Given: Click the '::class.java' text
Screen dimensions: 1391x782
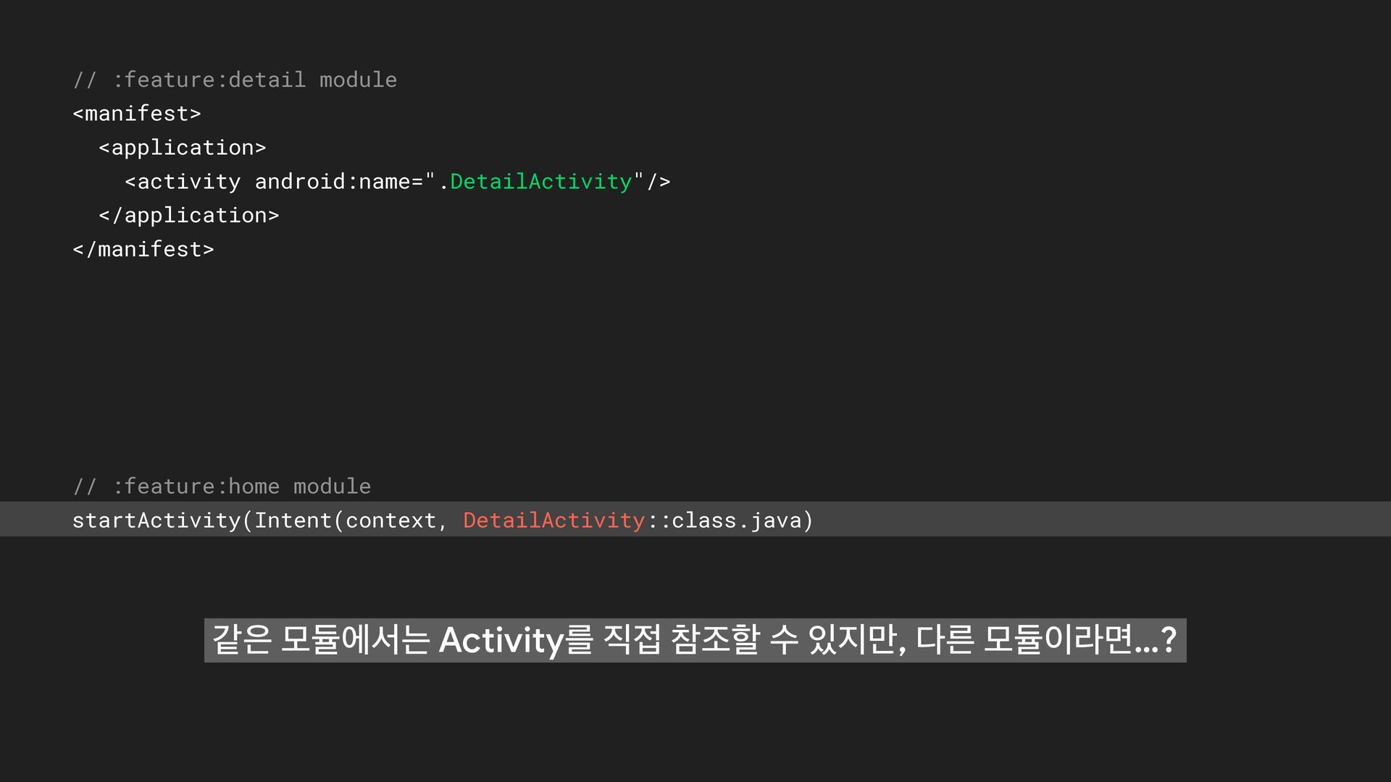Looking at the screenshot, I should 724,521.
